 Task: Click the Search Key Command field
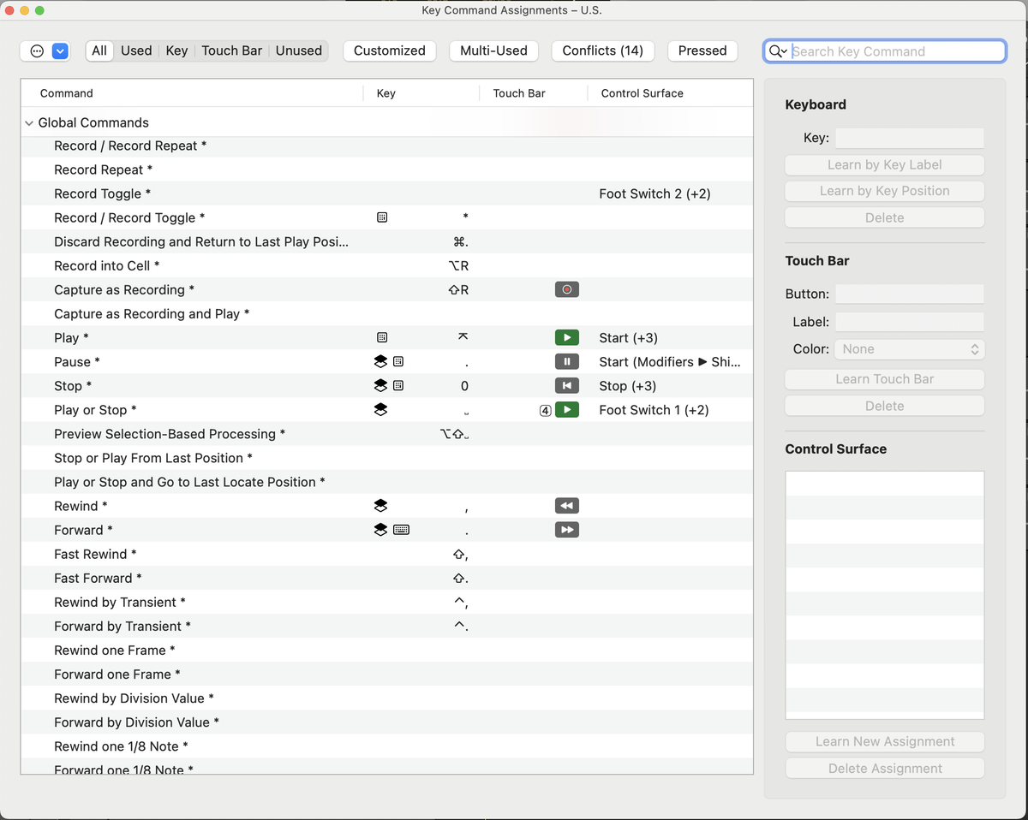(891, 51)
